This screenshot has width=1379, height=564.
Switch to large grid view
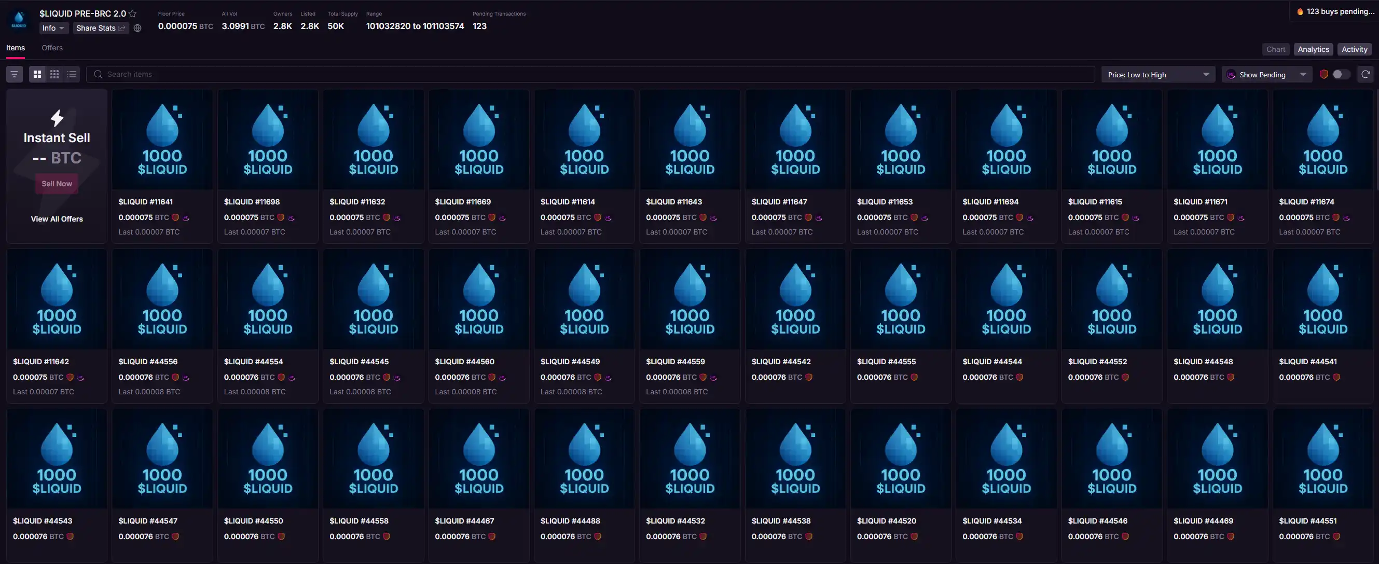click(37, 74)
